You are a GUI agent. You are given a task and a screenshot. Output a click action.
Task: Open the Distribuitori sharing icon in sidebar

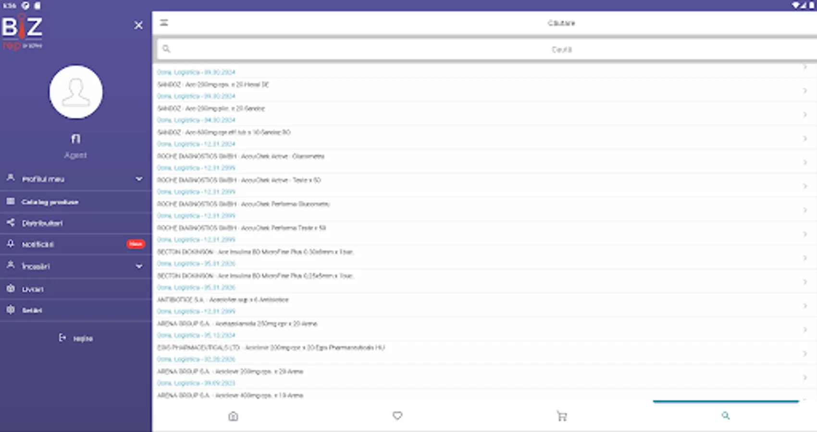[x=10, y=223]
